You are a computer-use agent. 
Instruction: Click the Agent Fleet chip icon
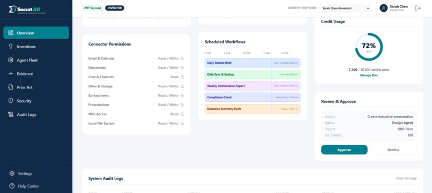click(11, 60)
